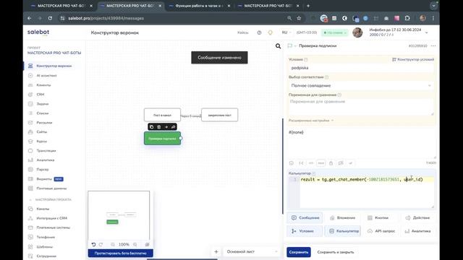Click the undo icon under the minimap
The image size is (463, 260).
(93, 244)
